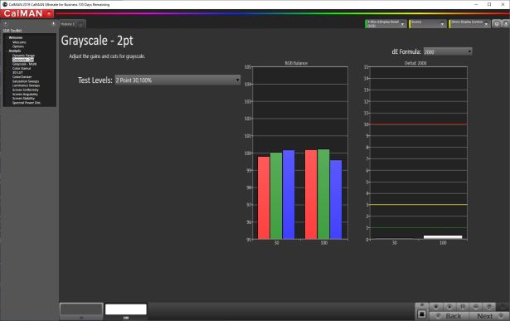Image resolution: width=510 pixels, height=321 pixels.
Task: Click the read single measurement icon
Action: tap(436, 307)
